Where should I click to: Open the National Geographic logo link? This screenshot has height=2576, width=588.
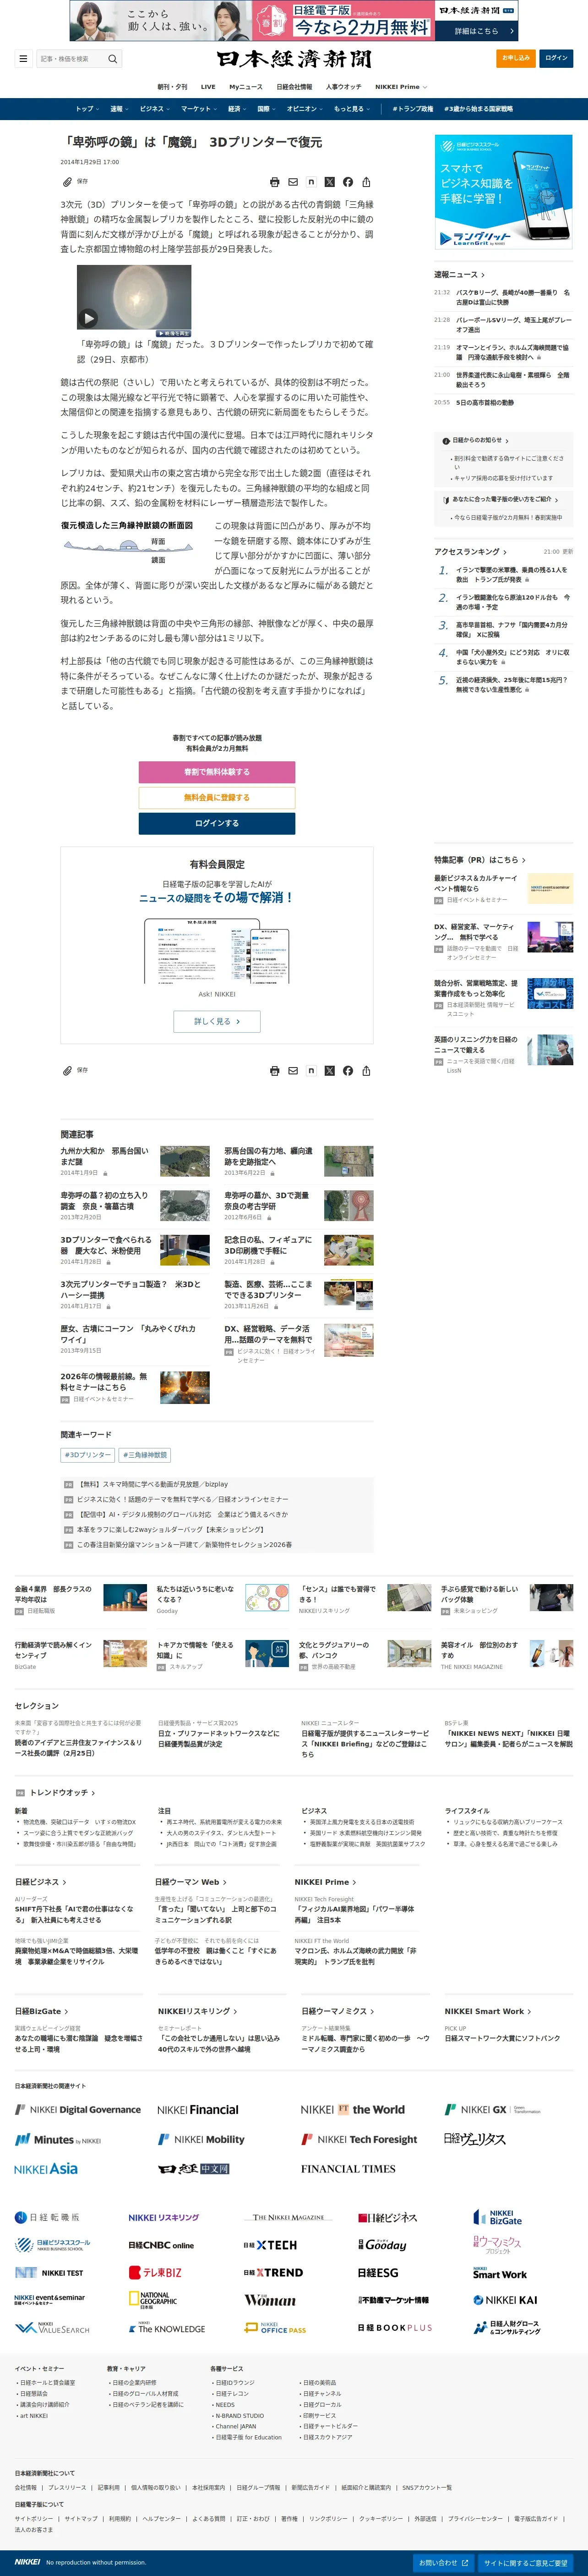click(153, 2300)
